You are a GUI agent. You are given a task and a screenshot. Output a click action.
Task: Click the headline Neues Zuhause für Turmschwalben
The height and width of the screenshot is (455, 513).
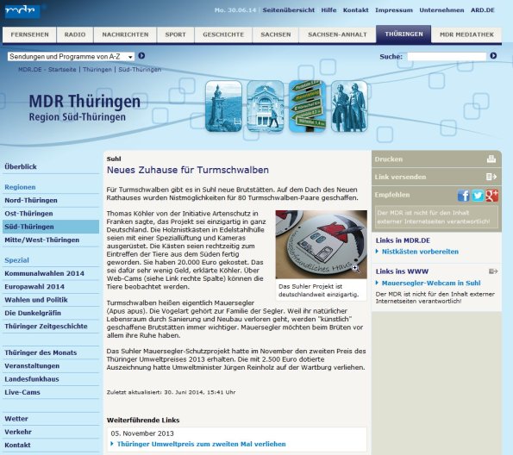[188, 170]
